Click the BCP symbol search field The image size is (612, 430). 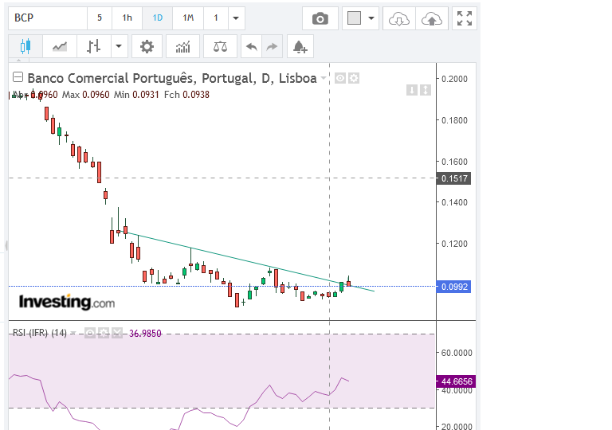coord(48,18)
